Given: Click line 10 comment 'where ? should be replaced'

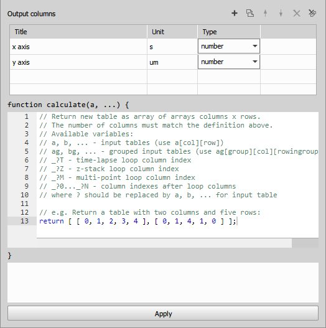Looking at the screenshot, I should tap(158, 195).
